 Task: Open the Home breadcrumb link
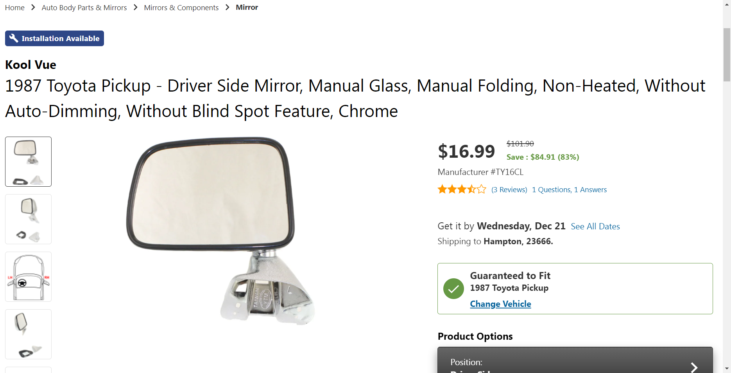tap(15, 8)
